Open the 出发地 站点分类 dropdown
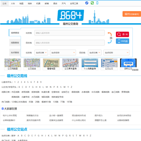The image size is (141, 141). (41, 52)
